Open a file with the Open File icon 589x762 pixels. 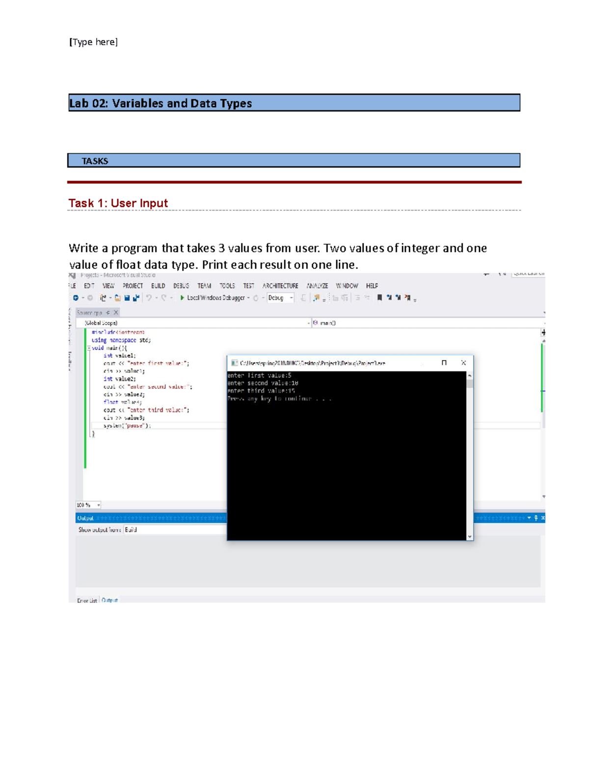(118, 297)
